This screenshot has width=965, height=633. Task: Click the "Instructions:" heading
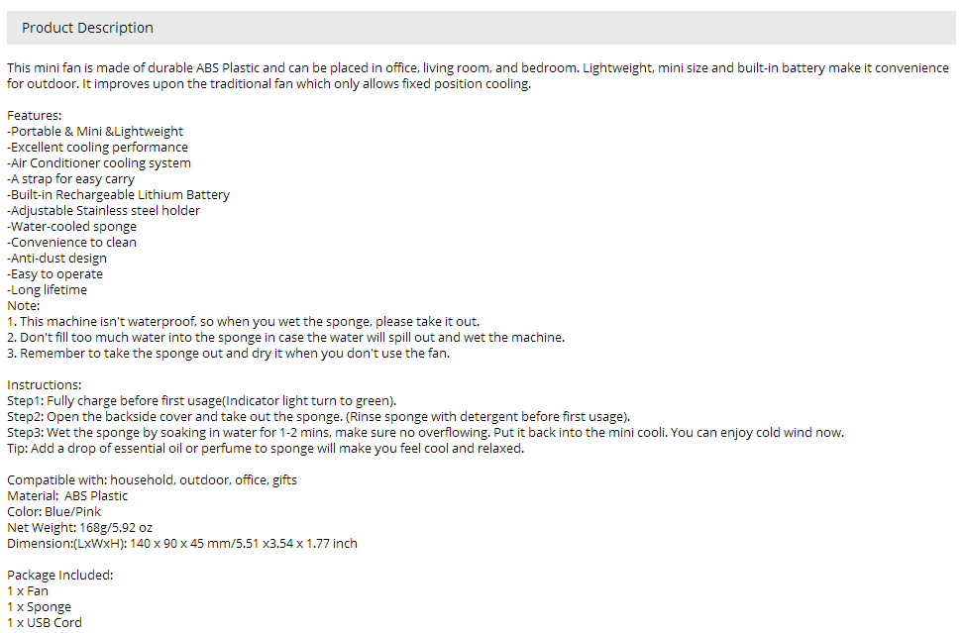(45, 385)
